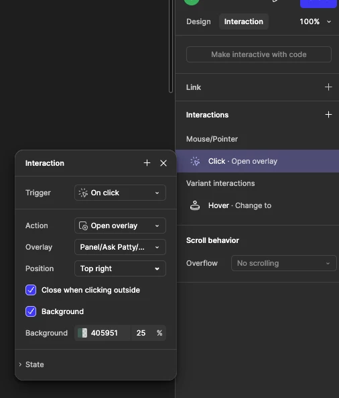Click Make interactive with code button
Image resolution: width=339 pixels, height=398 pixels.
[x=259, y=54]
